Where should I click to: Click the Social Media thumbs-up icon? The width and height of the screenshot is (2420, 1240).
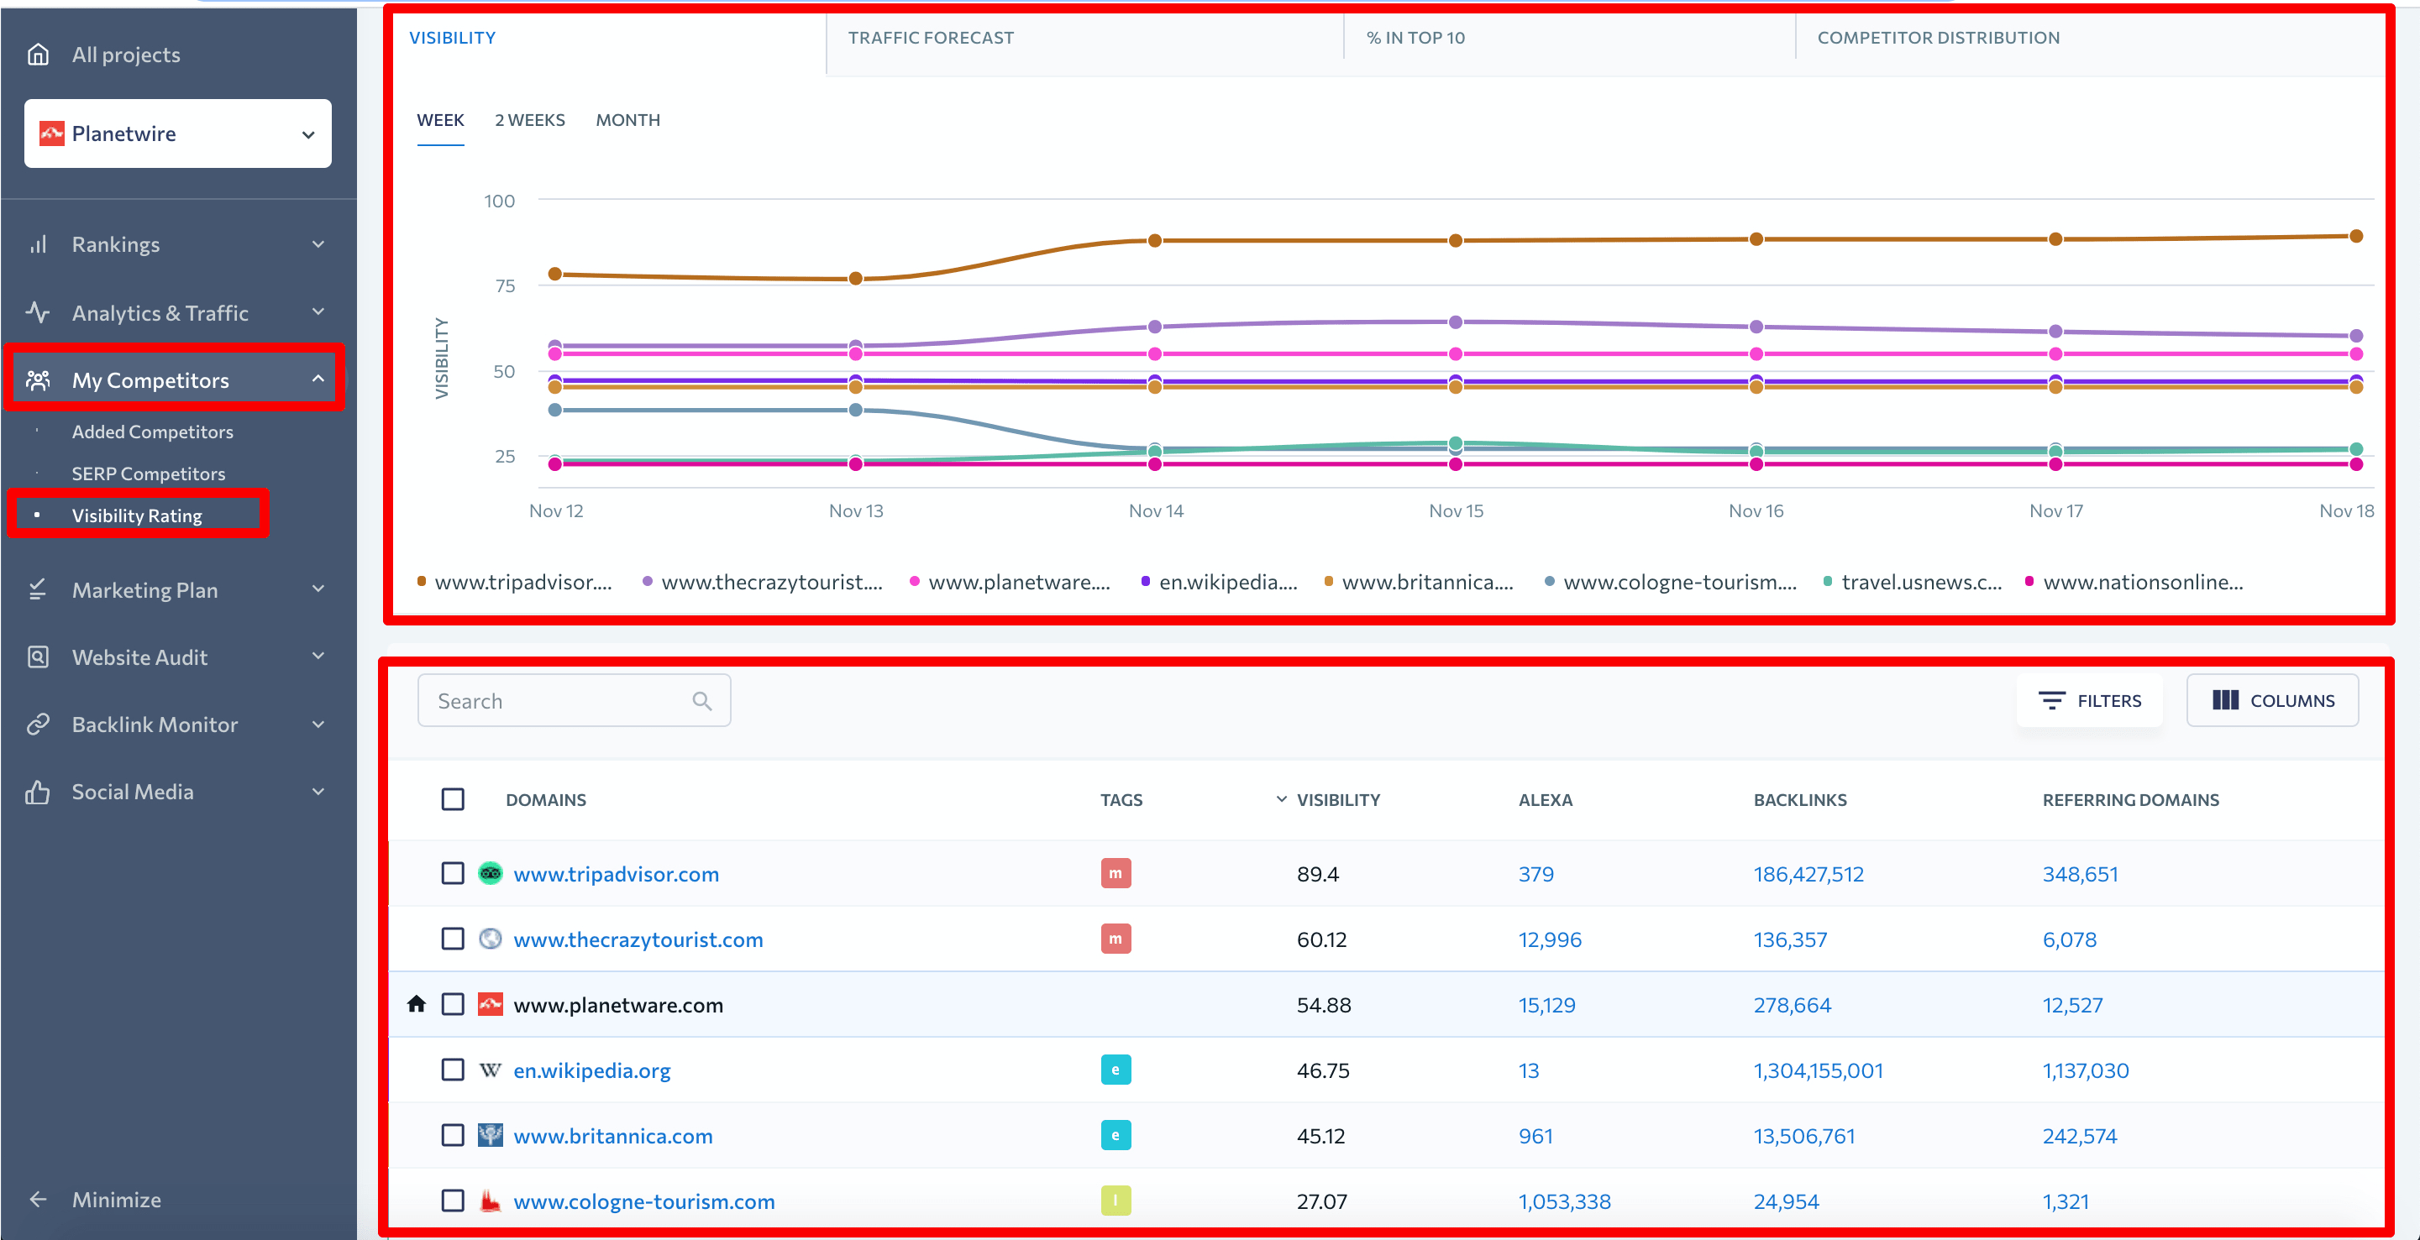tap(38, 793)
